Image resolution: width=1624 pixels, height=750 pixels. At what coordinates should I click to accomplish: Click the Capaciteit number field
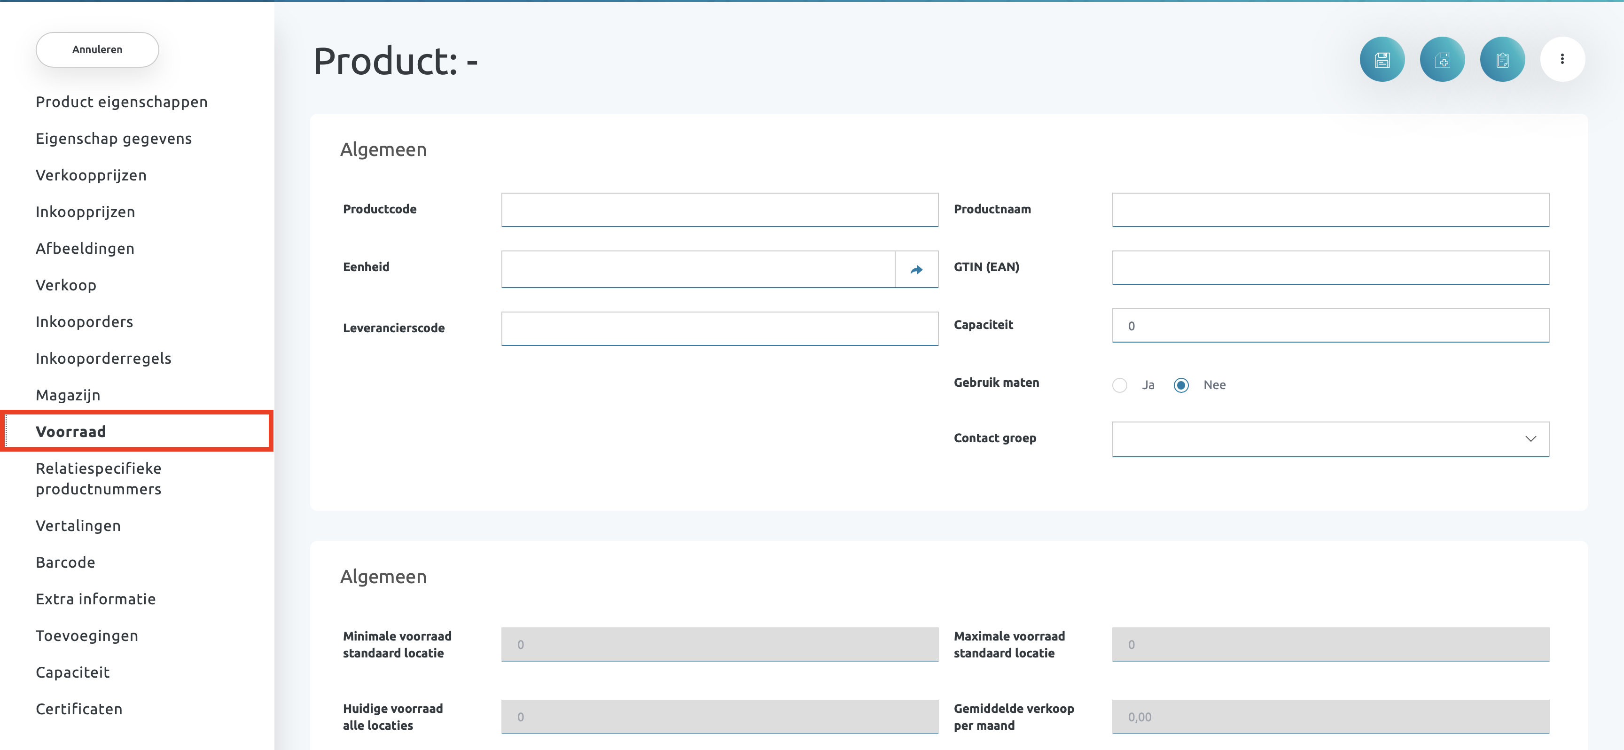coord(1330,326)
